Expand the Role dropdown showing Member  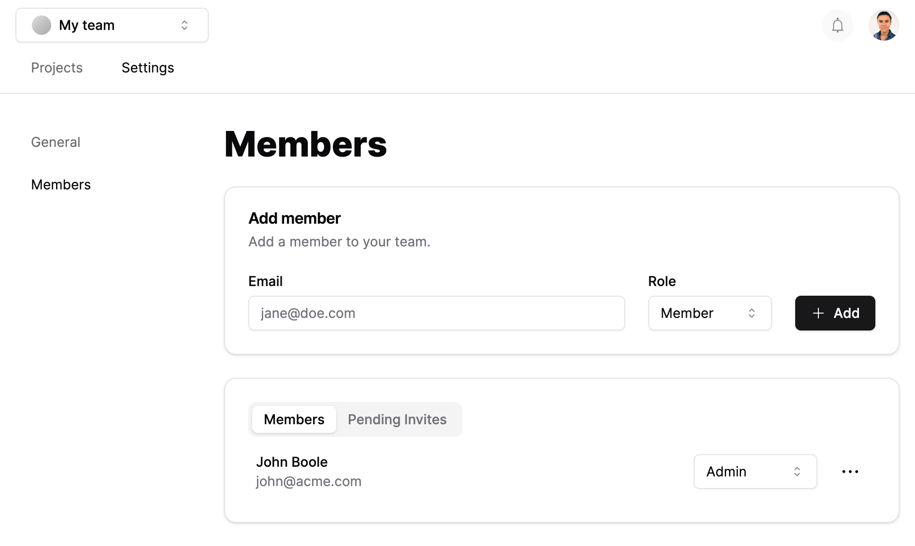(x=710, y=313)
